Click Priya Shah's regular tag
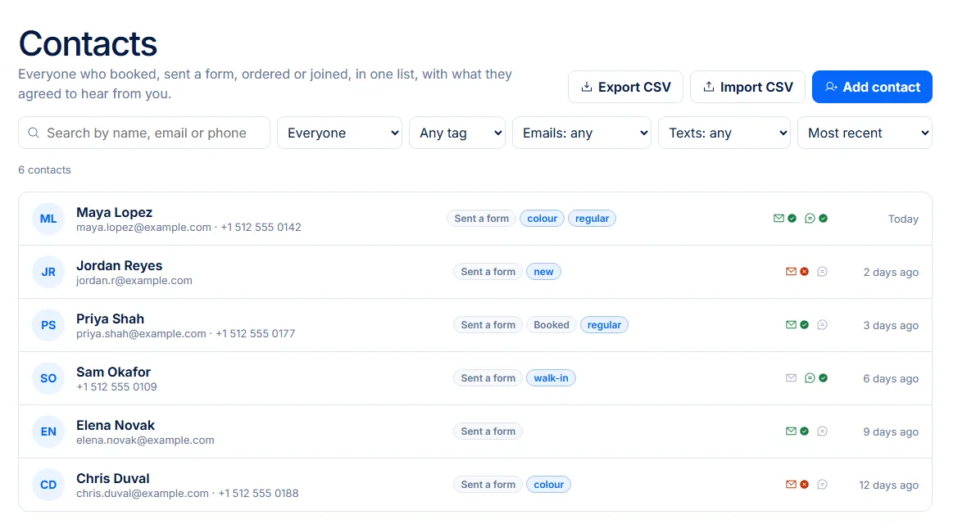The width and height of the screenshot is (967, 524). point(605,325)
